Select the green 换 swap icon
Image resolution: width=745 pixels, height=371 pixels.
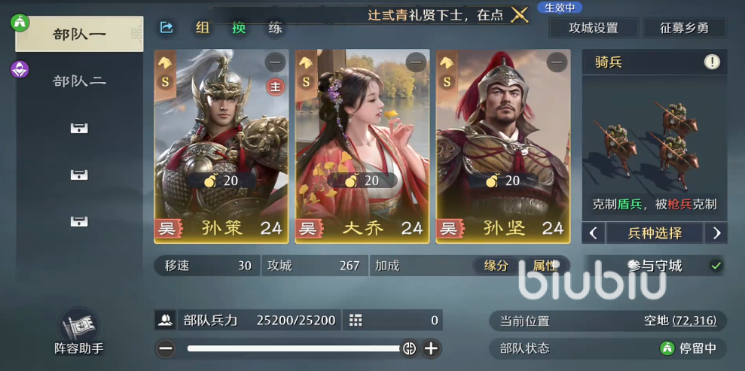coord(239,28)
